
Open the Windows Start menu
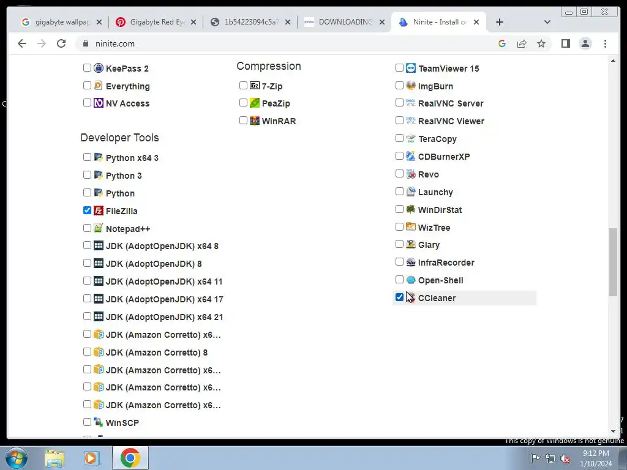[x=16, y=458]
